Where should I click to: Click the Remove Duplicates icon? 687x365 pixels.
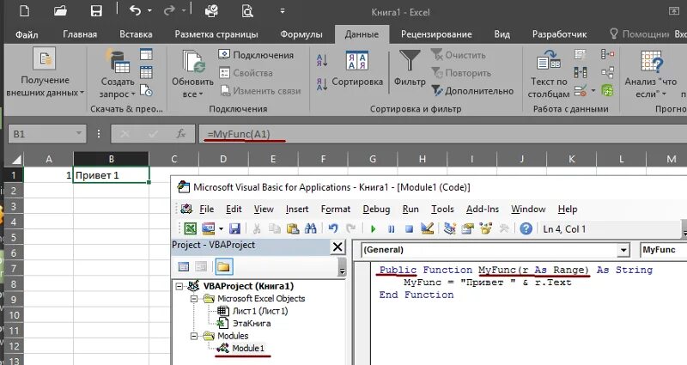[581, 72]
